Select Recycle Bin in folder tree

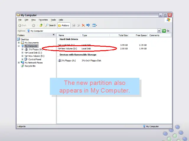coord(30,66)
